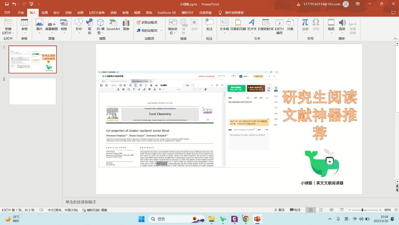Click the Get Add-ins (获取加载项) button

click(x=147, y=22)
